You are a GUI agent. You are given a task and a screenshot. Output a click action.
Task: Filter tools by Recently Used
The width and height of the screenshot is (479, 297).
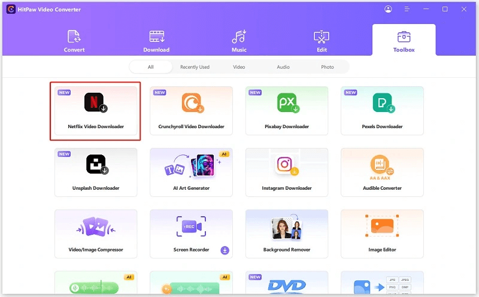click(195, 67)
